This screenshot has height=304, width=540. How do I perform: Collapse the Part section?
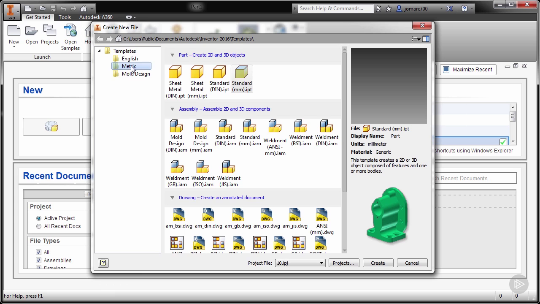tap(172, 55)
